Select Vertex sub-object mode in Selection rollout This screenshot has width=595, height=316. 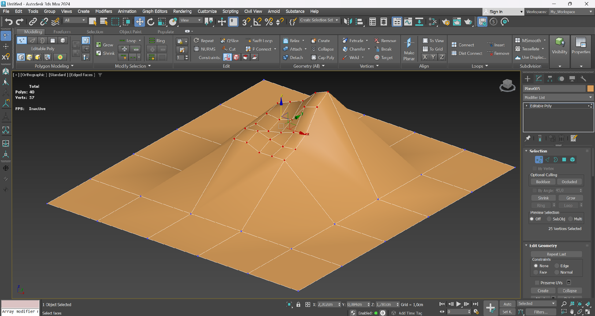538,159
